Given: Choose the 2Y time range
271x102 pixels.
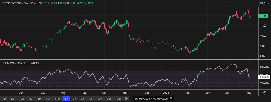Looking at the screenshot, I should pos(75,99).
